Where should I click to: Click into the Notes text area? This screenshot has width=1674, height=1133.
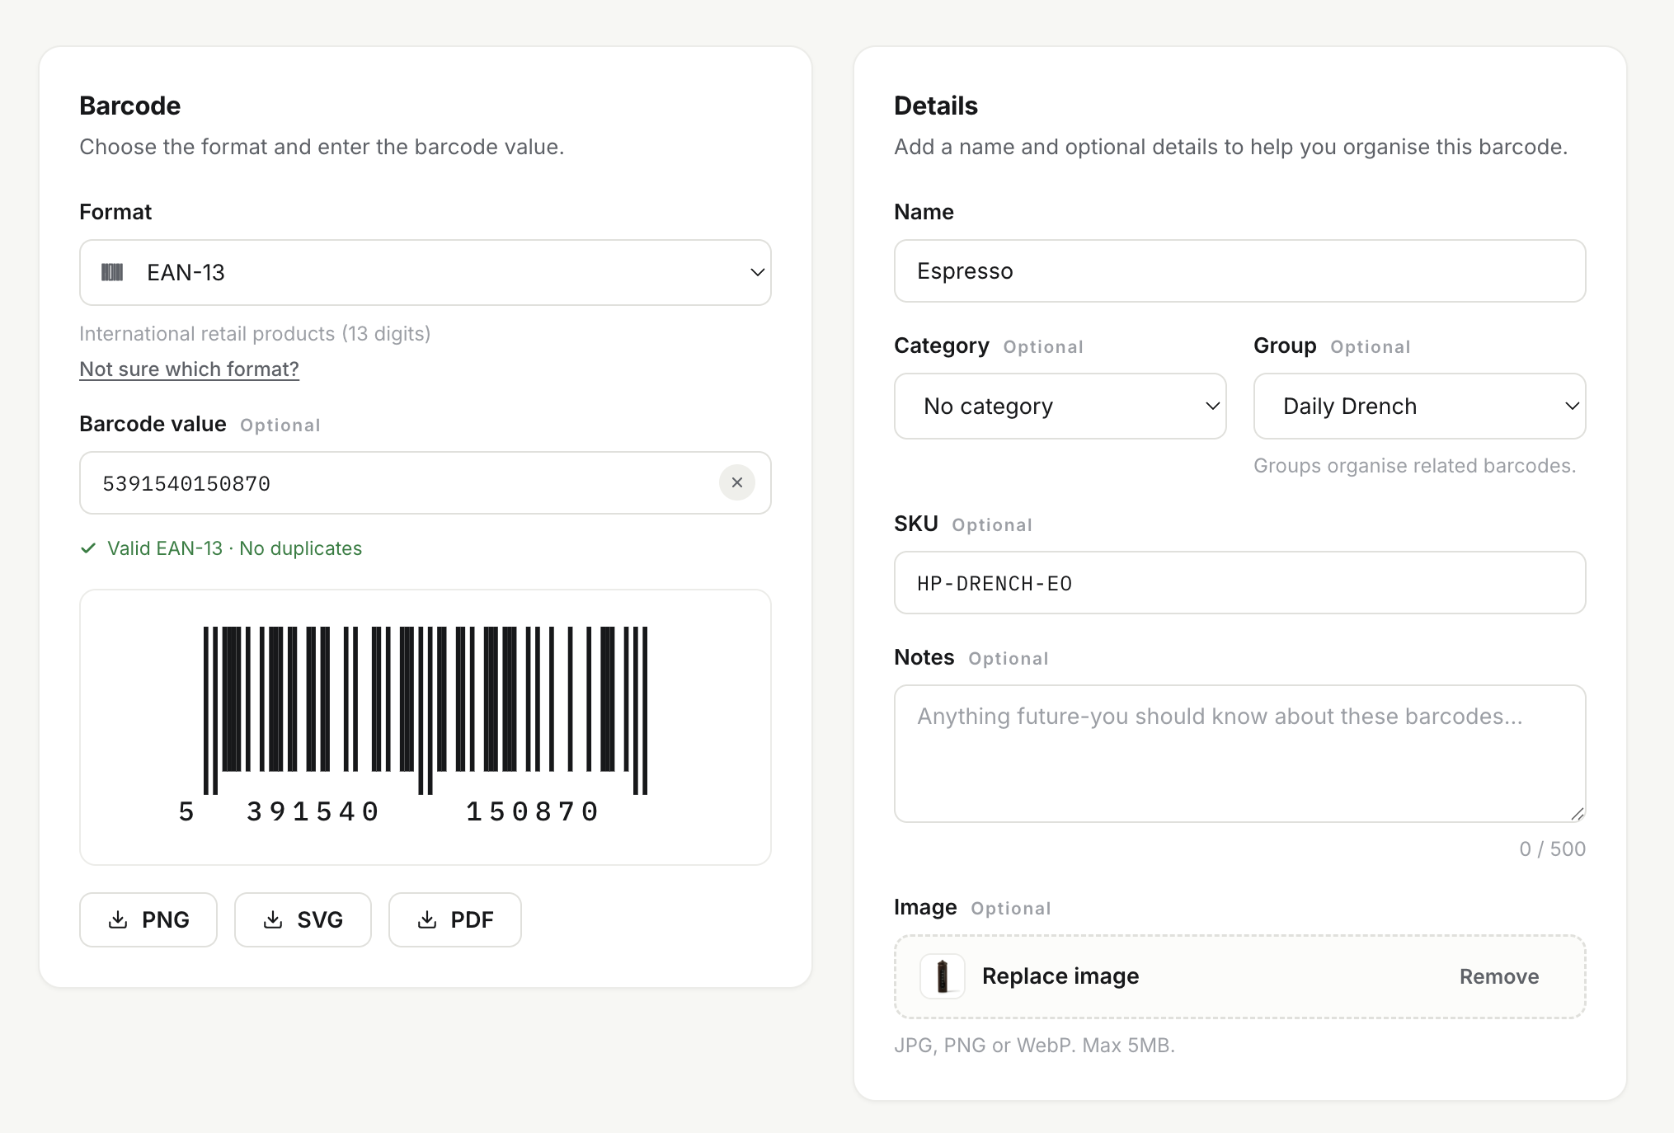pos(1239,754)
